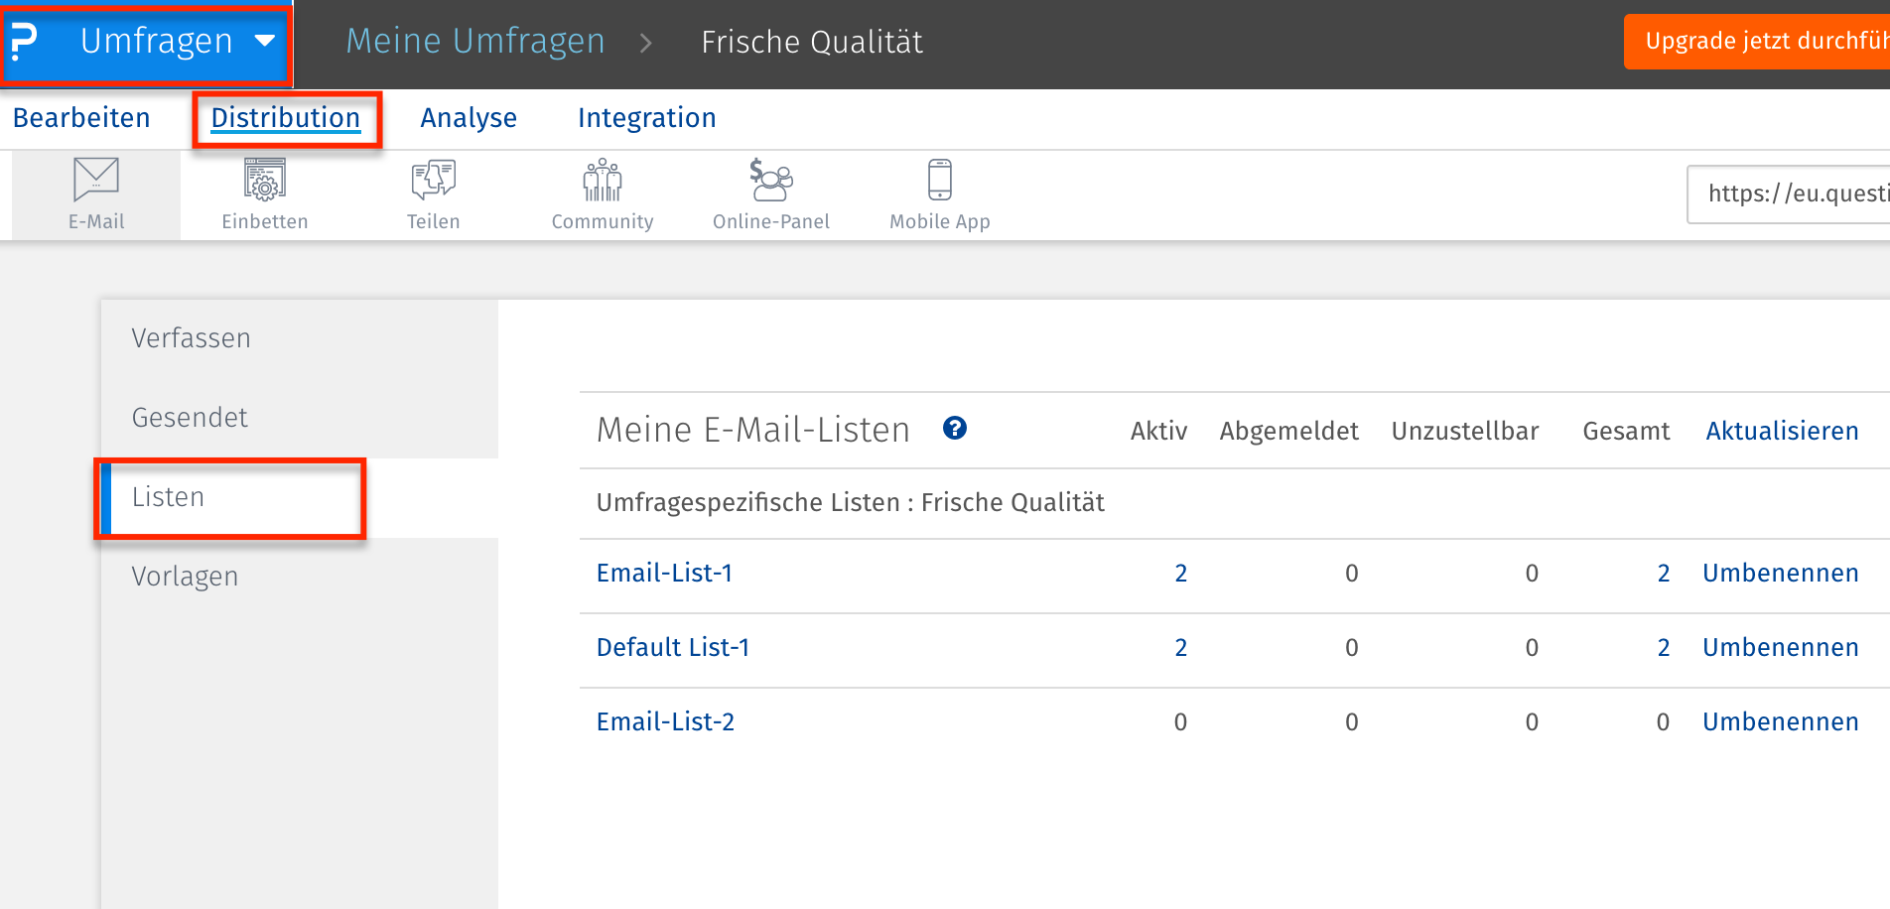
Task: Open the Analyse tab
Action: tap(469, 118)
